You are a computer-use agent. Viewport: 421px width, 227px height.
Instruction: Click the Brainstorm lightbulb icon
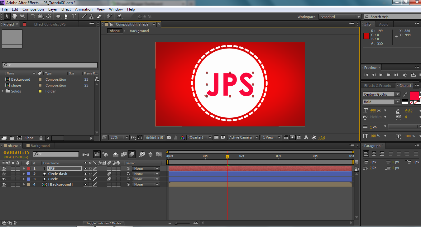click(x=142, y=154)
